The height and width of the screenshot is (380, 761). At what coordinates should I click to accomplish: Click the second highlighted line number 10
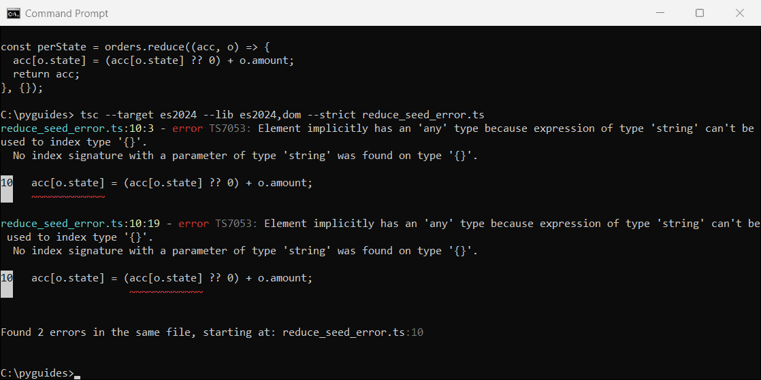point(7,278)
